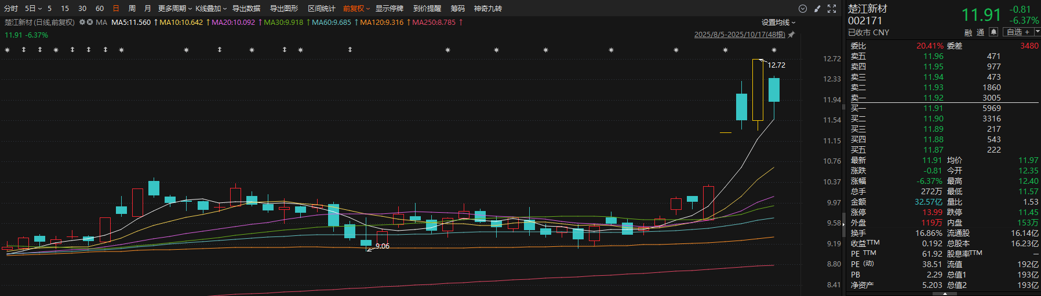Click the 卖一 ask price 11.92
This screenshot has width=1041, height=296.
click(x=933, y=98)
